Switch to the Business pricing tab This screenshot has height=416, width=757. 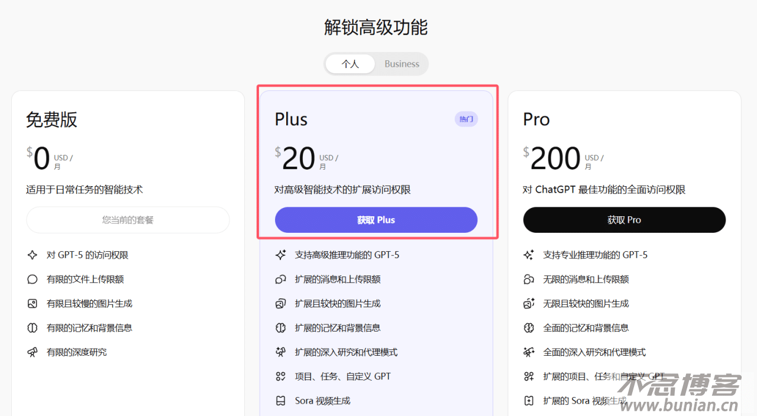(x=402, y=64)
